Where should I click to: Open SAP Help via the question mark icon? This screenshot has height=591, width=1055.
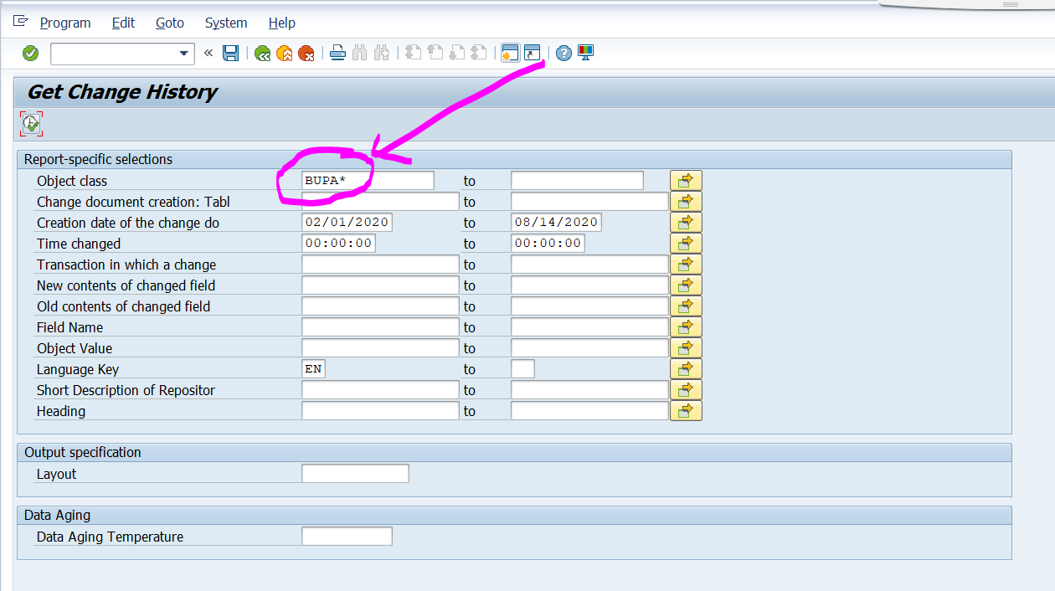[x=563, y=53]
